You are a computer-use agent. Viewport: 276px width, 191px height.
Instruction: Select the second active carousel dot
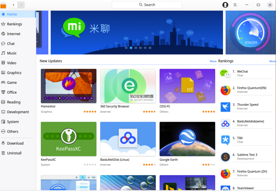point(131,48)
